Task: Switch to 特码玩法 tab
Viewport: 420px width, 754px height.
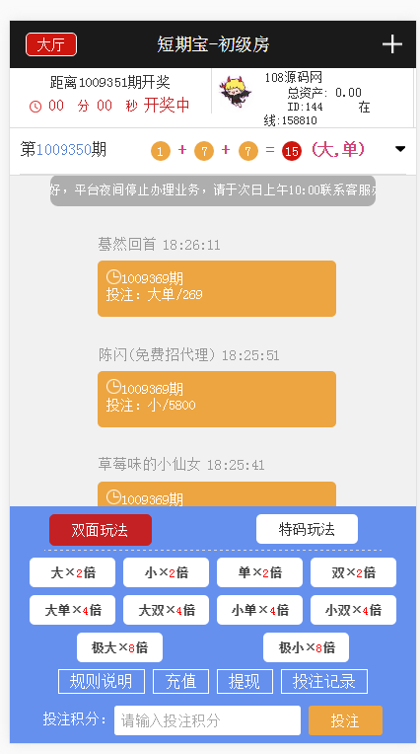Action: tap(307, 529)
